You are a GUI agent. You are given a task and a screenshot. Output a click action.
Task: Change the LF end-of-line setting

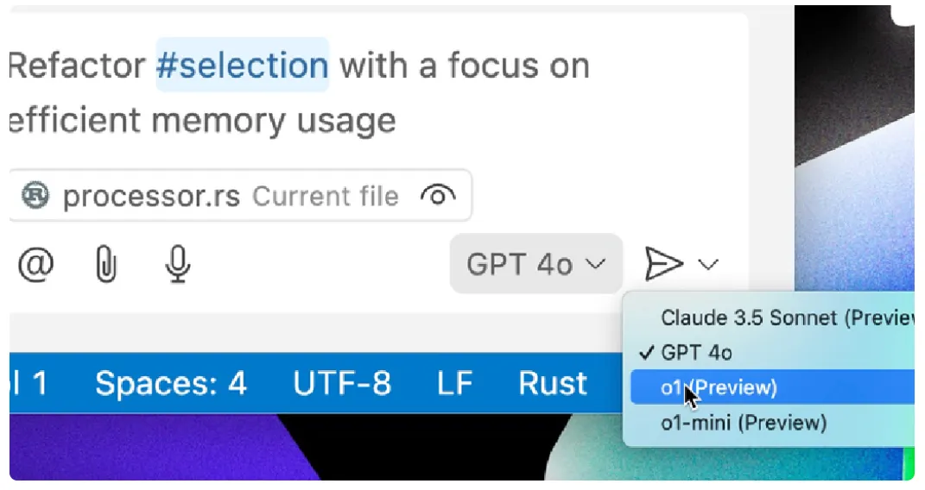click(454, 383)
